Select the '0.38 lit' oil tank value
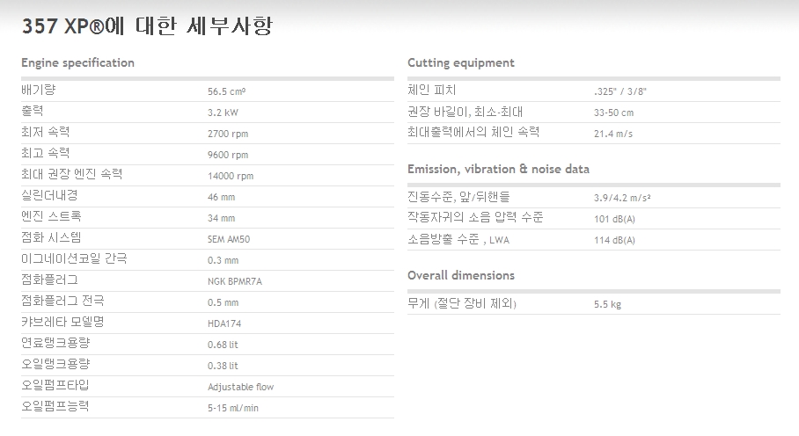 pyautogui.click(x=223, y=366)
